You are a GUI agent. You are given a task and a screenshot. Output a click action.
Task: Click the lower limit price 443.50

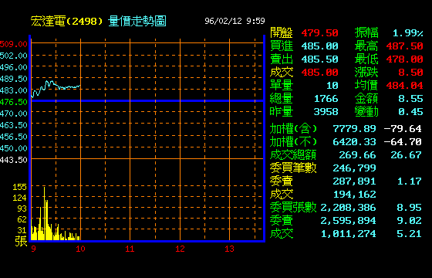pyautogui.click(x=14, y=160)
